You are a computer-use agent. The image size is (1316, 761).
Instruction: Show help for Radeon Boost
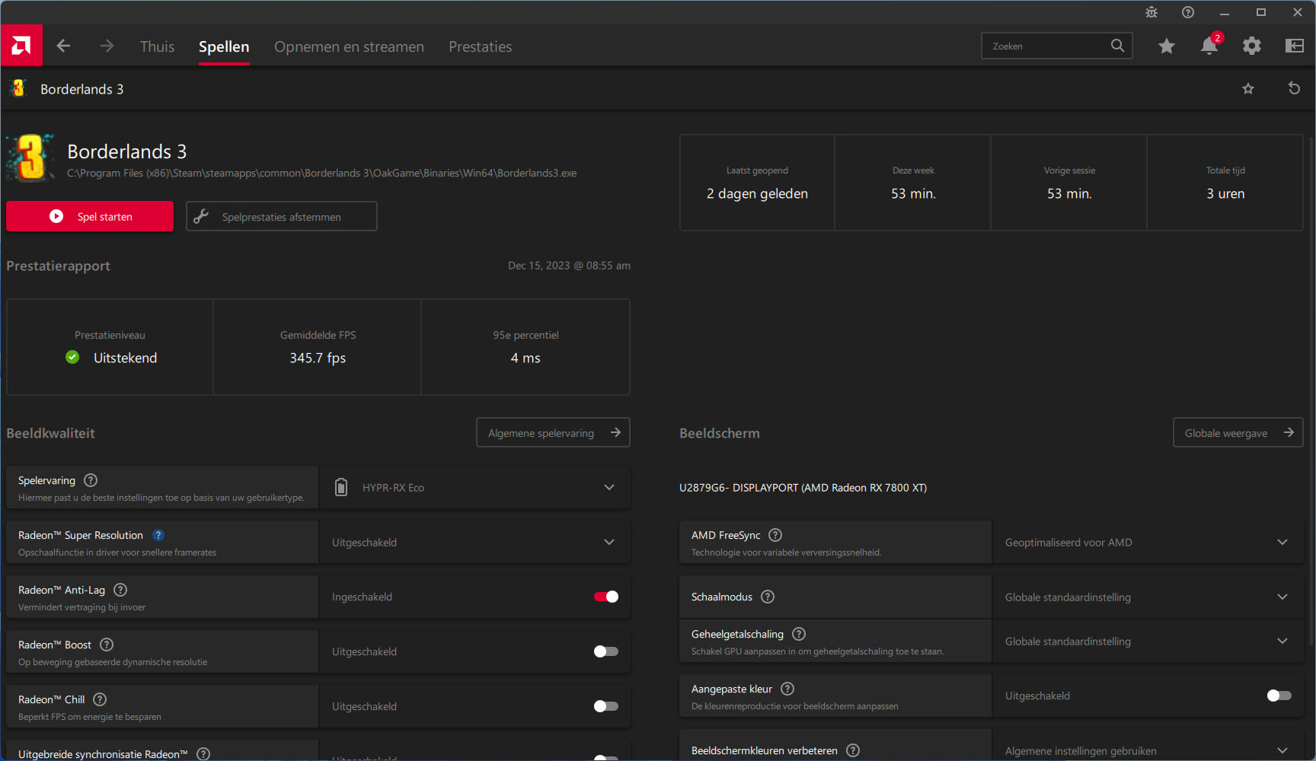pyautogui.click(x=107, y=645)
